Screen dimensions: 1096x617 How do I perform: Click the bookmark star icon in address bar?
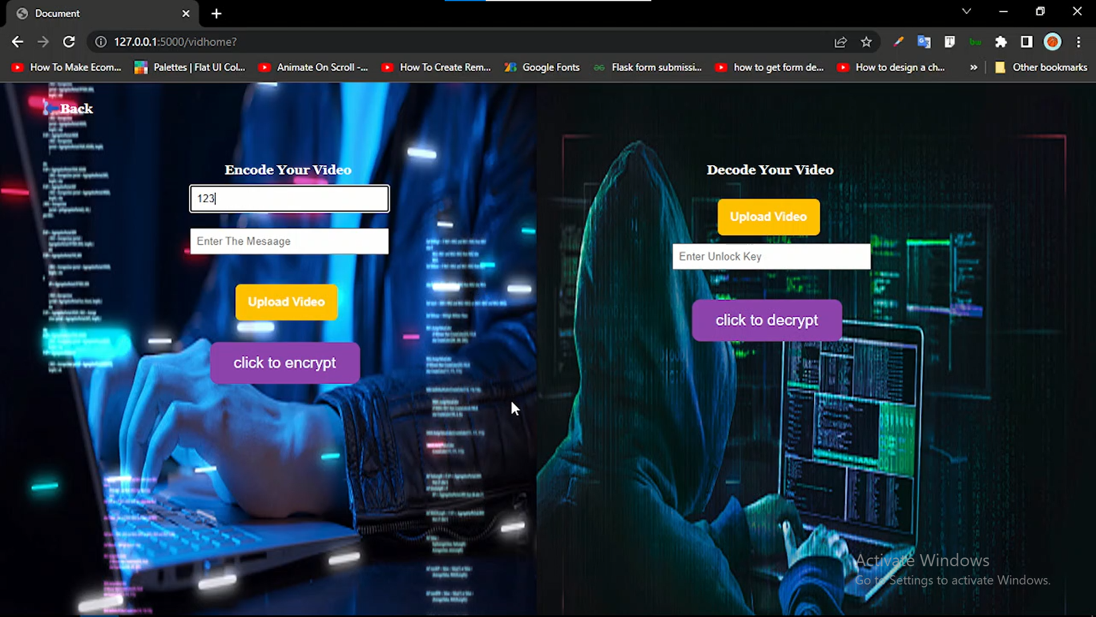(x=867, y=42)
